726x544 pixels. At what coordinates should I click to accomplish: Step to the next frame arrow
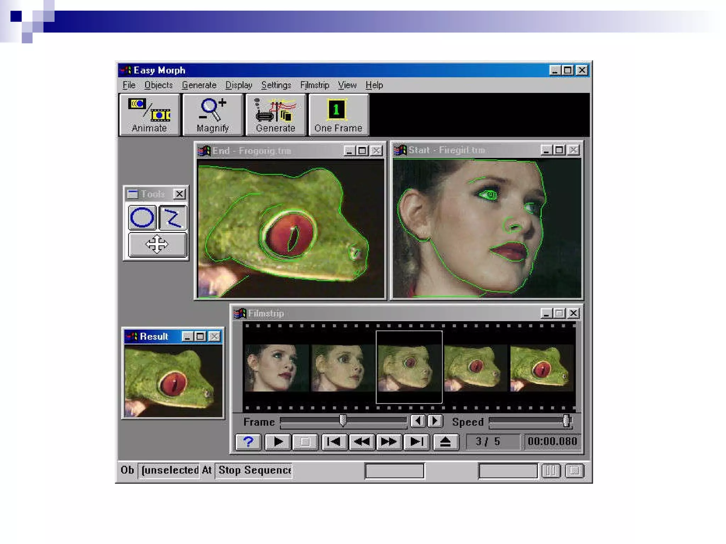(x=435, y=421)
